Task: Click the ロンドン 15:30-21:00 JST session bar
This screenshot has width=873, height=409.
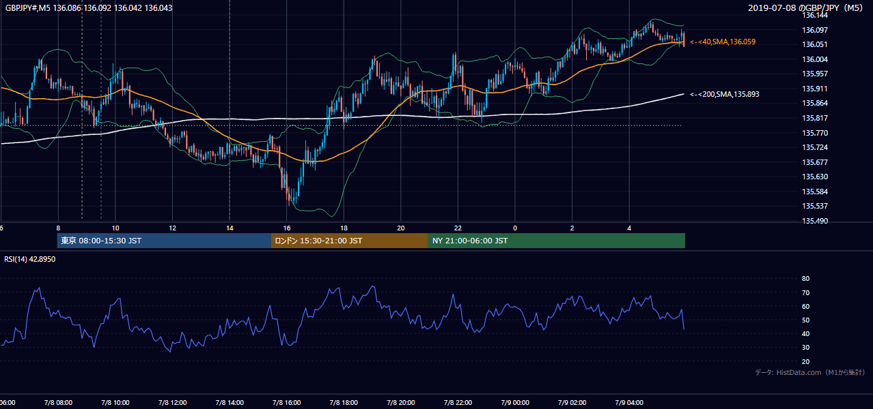Action: [350, 241]
